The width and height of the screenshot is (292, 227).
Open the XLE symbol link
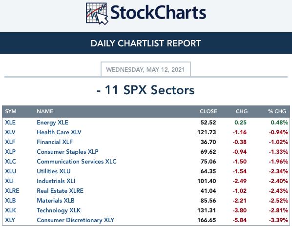(x=10, y=123)
